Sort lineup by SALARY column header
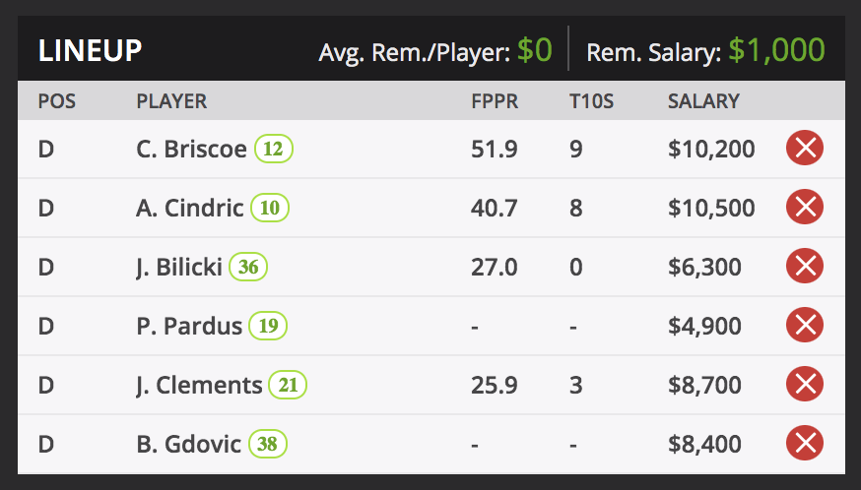 pos(703,101)
